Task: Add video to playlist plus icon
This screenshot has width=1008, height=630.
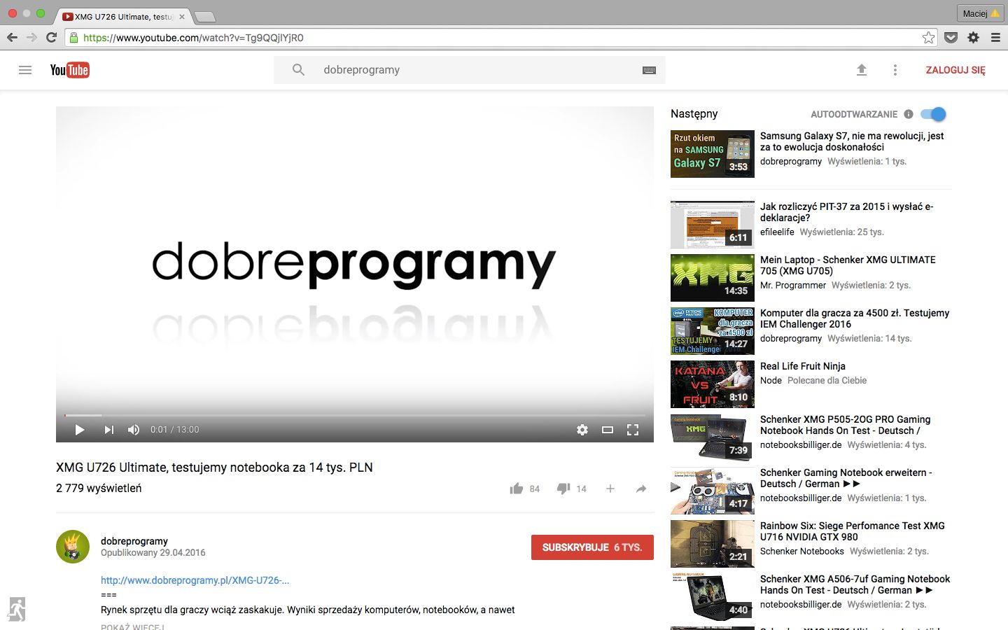Action: click(x=610, y=489)
